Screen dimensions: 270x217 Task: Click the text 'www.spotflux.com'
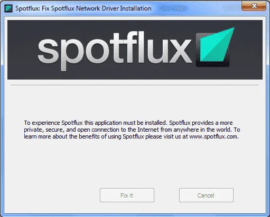[213, 136]
